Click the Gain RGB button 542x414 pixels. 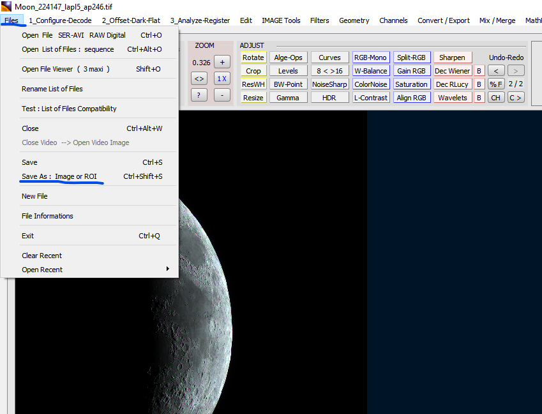coord(412,71)
